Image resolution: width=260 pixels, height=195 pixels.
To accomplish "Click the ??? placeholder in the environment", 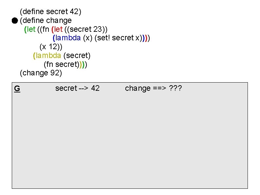I will (x=176, y=88).
